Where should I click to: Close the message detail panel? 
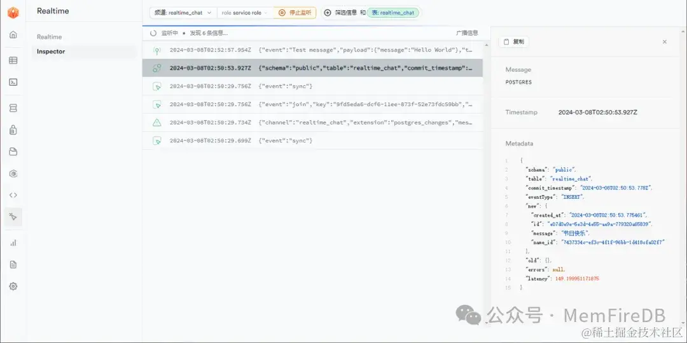point(665,42)
